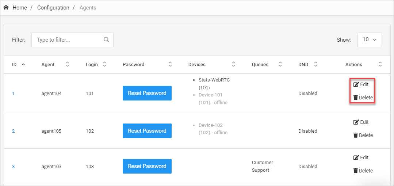
Task: Click Customer Support queue cell
Action: click(263, 166)
